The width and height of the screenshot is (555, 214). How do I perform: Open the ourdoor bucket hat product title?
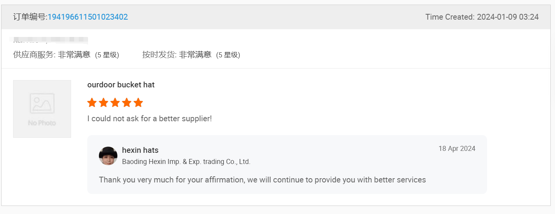pos(121,85)
